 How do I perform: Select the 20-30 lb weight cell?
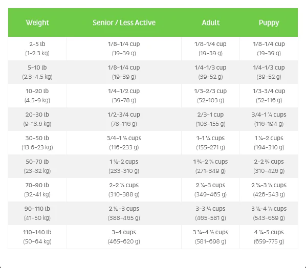coord(37,119)
